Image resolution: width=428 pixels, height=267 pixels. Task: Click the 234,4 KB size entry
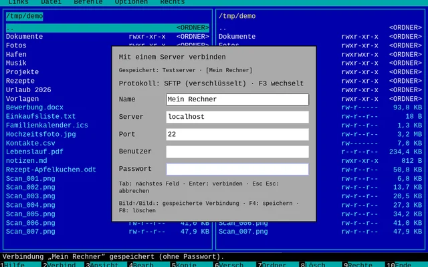tap(406, 152)
